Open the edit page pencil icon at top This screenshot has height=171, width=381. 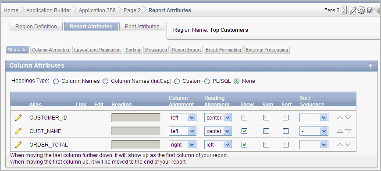[352, 10]
